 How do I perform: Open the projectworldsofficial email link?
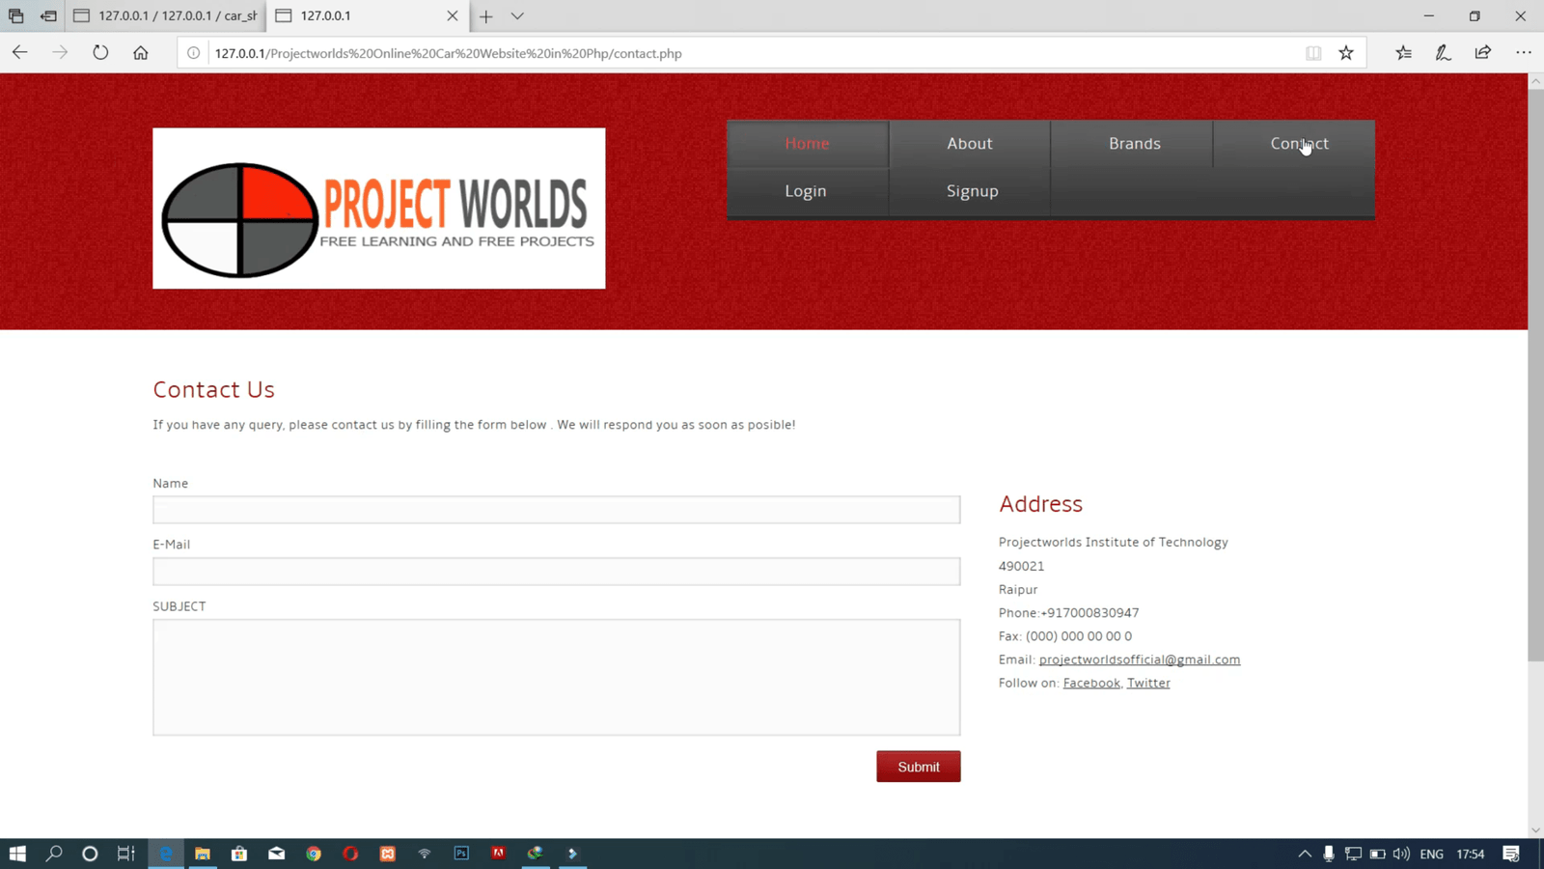pos(1139,659)
